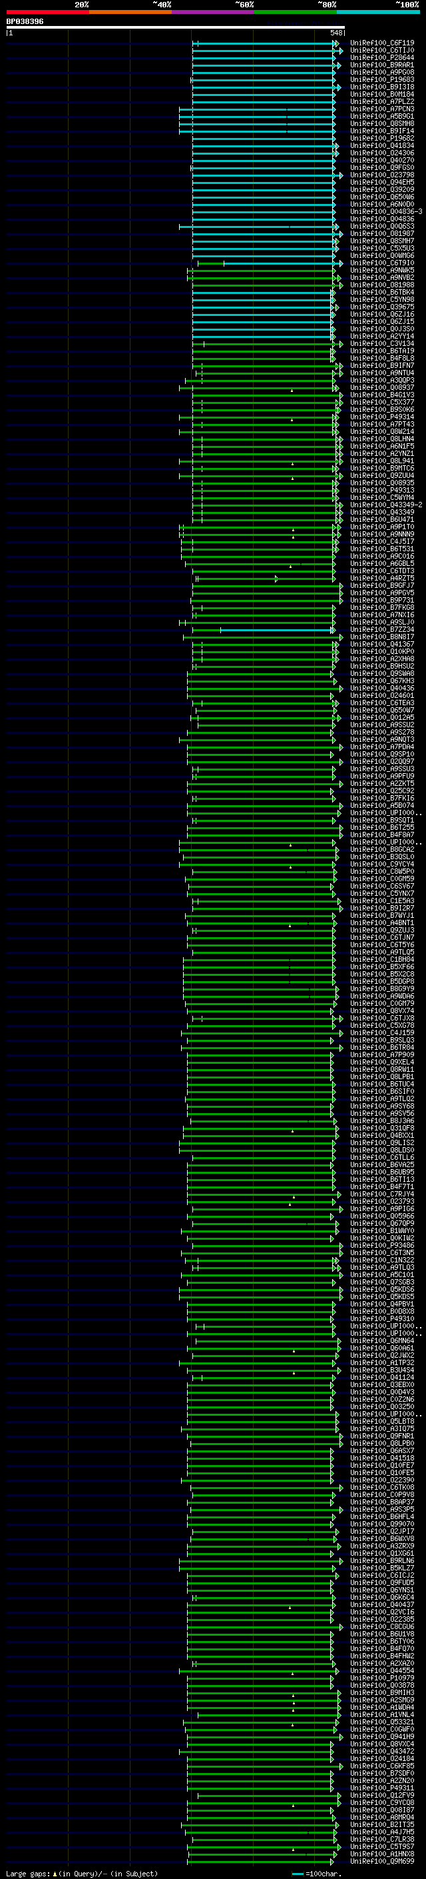Open the UniRef100_Q08937 hit
This screenshot has height=1879, width=426.
pyautogui.click(x=382, y=388)
